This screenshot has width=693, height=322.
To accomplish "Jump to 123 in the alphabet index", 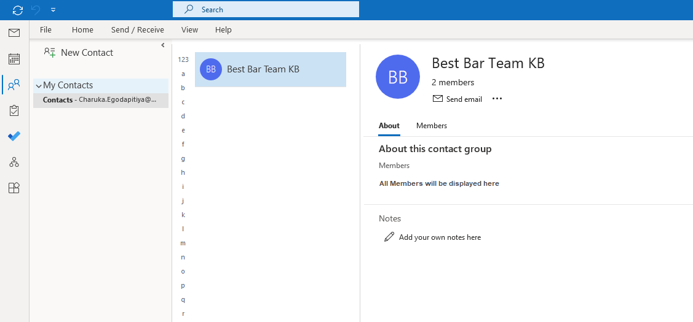I will (183, 59).
